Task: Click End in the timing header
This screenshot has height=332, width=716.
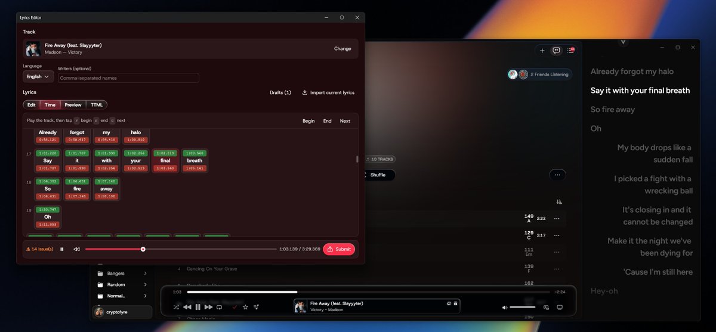Action: point(328,121)
